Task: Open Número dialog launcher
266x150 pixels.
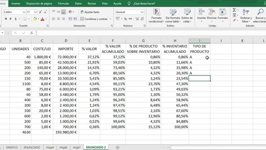Action: (144, 26)
